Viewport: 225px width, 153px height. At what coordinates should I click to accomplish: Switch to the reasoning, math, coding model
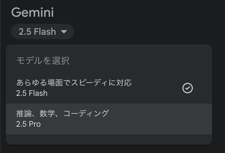pyautogui.click(x=109, y=119)
